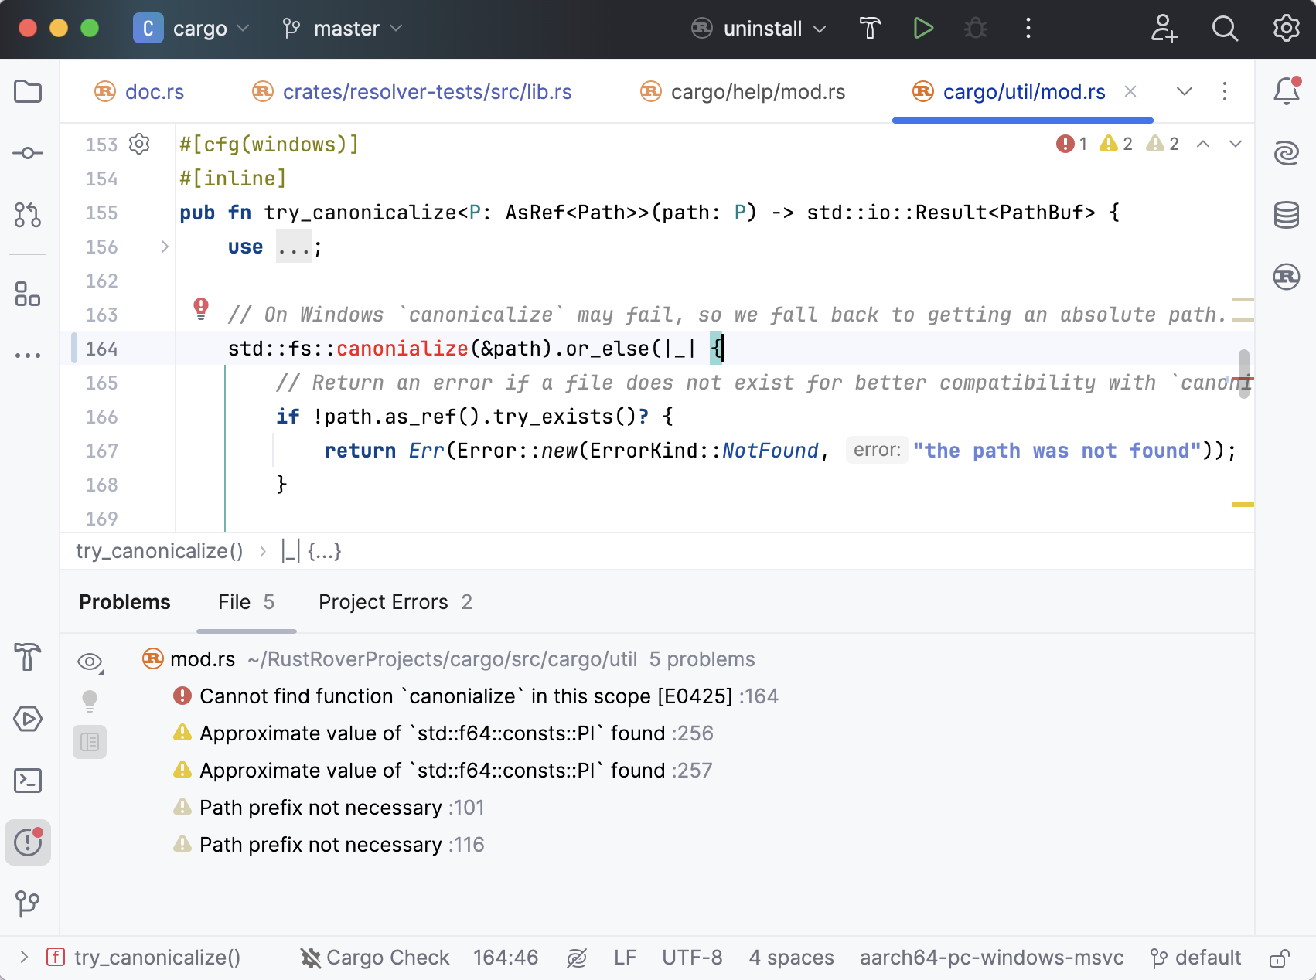Open the Terminal tool window
This screenshot has width=1316, height=980.
click(x=28, y=781)
